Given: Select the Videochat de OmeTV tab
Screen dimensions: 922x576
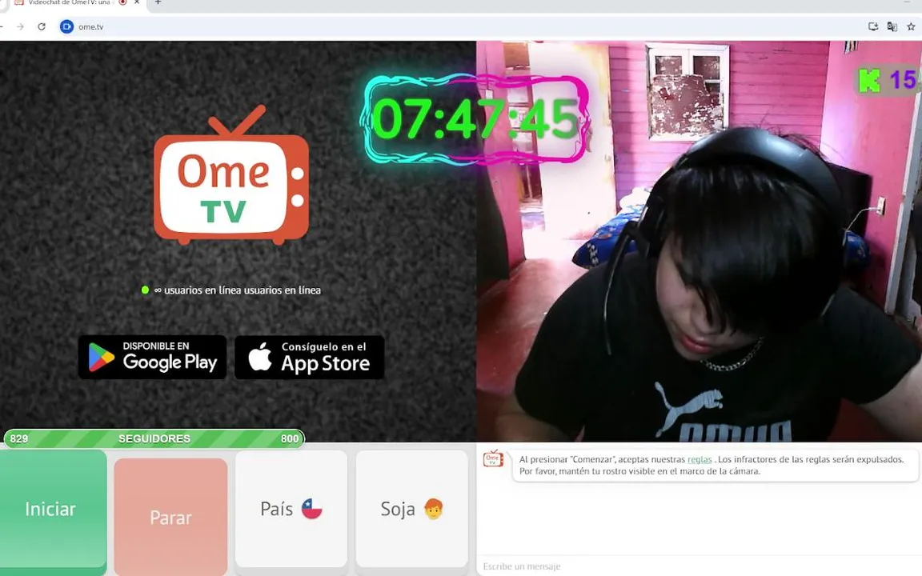Looking at the screenshot, I should [x=70, y=3].
